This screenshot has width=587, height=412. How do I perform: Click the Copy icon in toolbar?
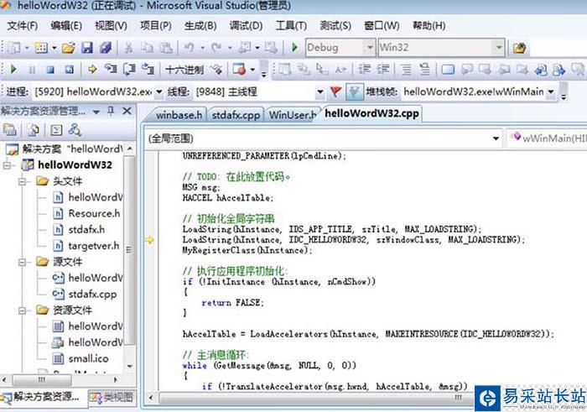coord(147,48)
